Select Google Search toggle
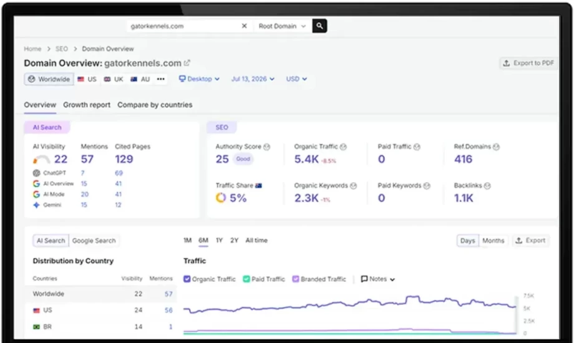The image size is (574, 343). pyautogui.click(x=94, y=241)
